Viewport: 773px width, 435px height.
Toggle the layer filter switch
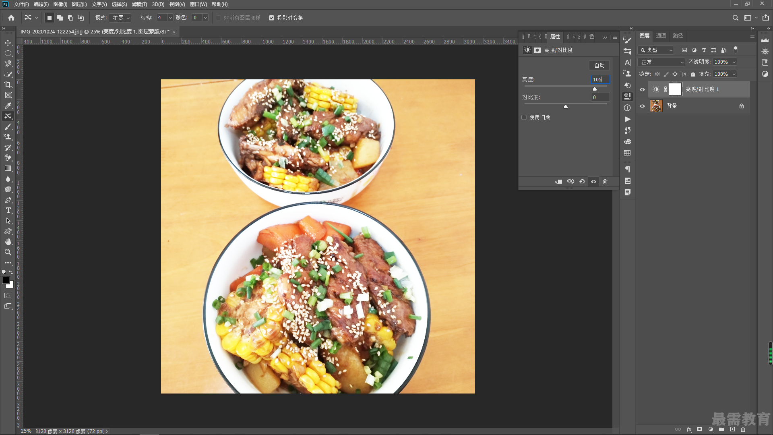736,49
